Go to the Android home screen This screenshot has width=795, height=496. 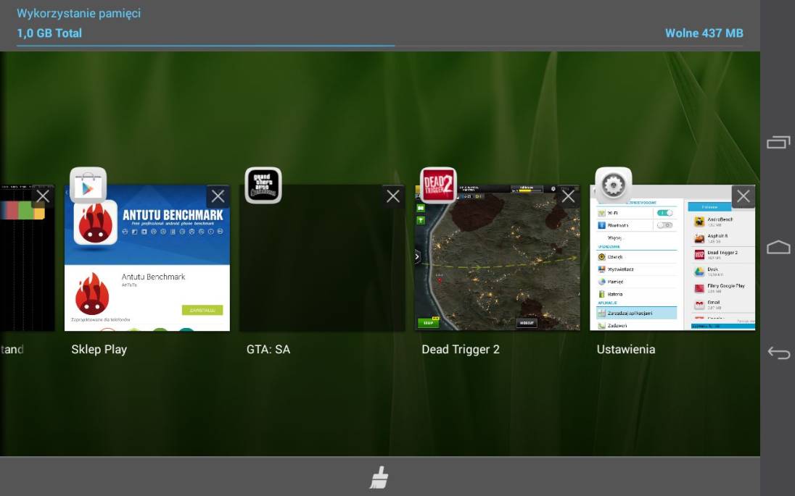778,247
